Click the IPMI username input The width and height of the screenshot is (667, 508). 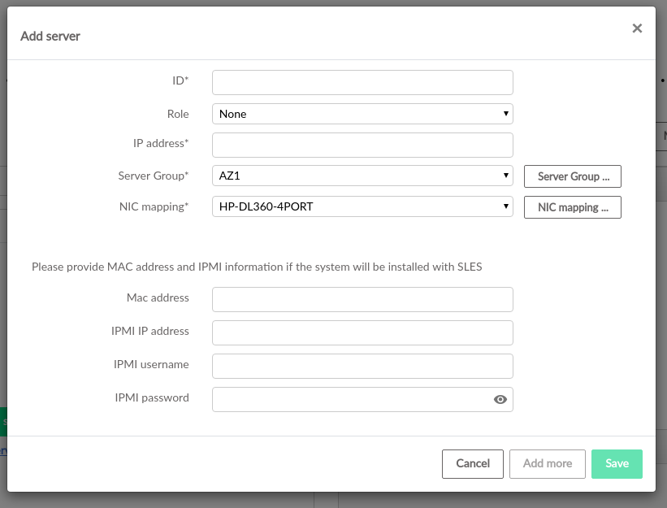coord(362,366)
